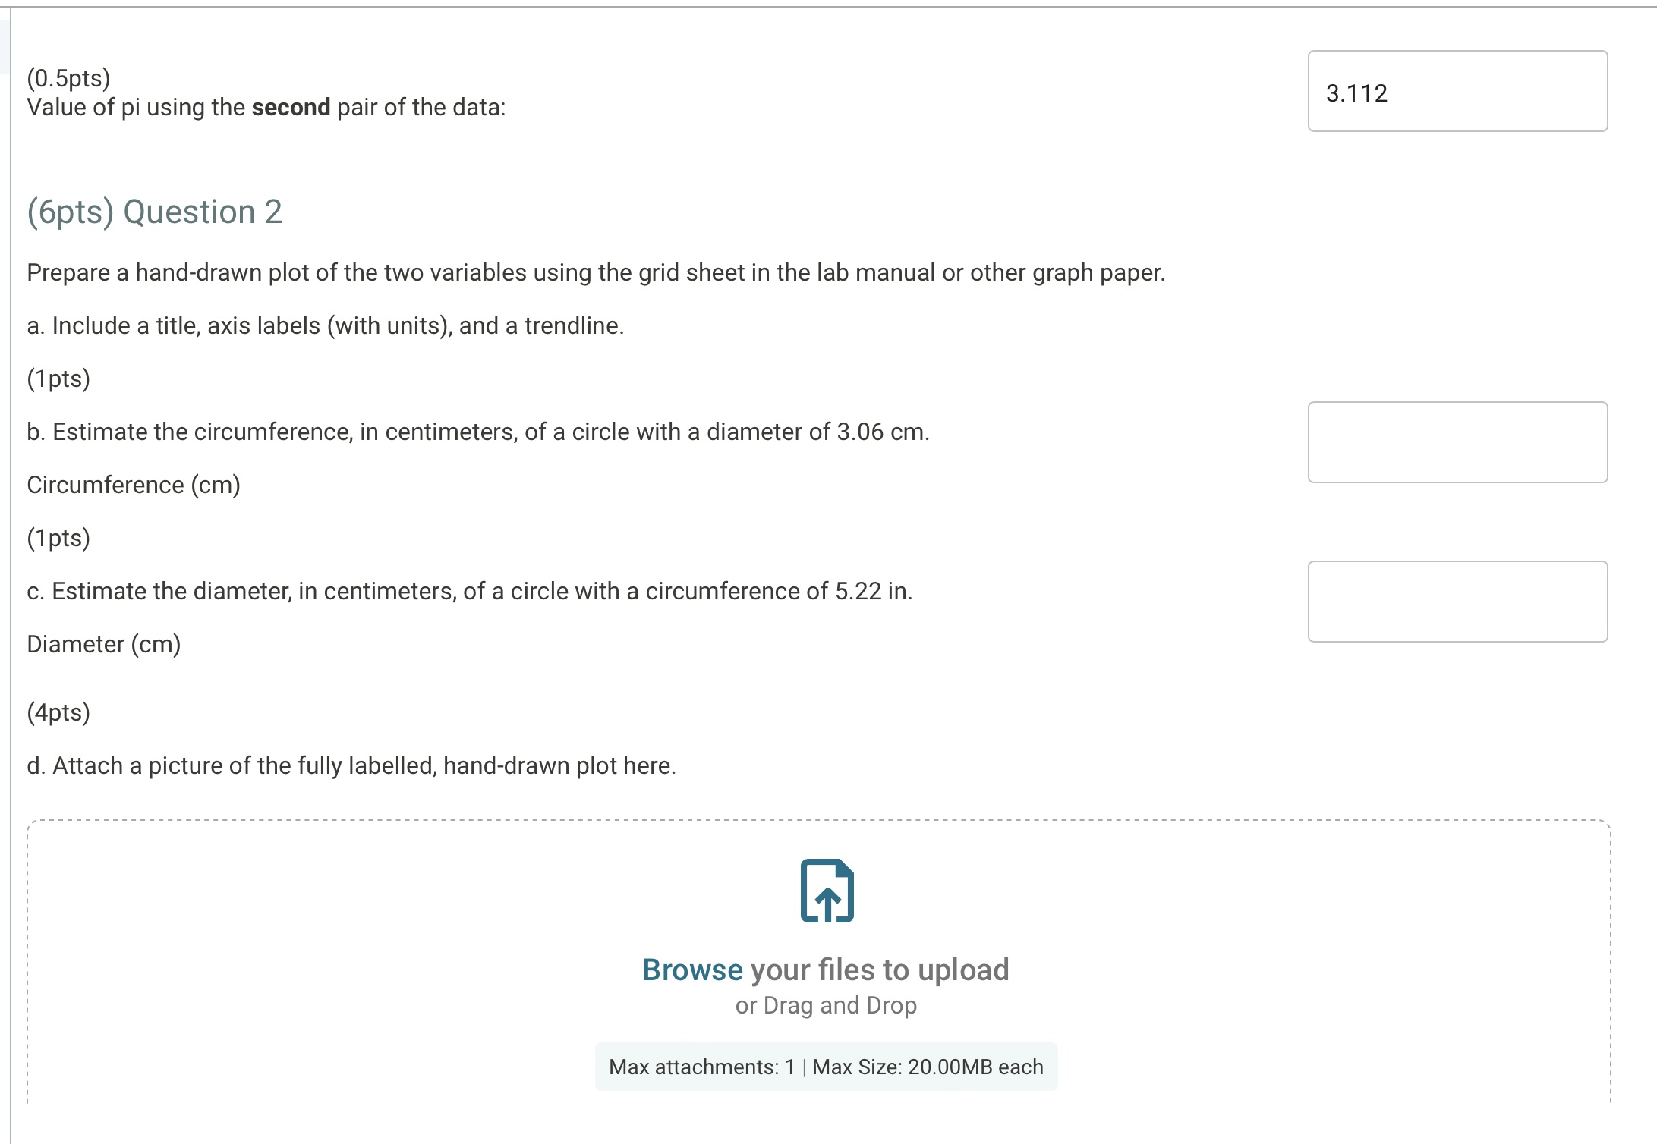Click the part d attachment instructions text
This screenshot has width=1657, height=1144.
pyautogui.click(x=351, y=765)
